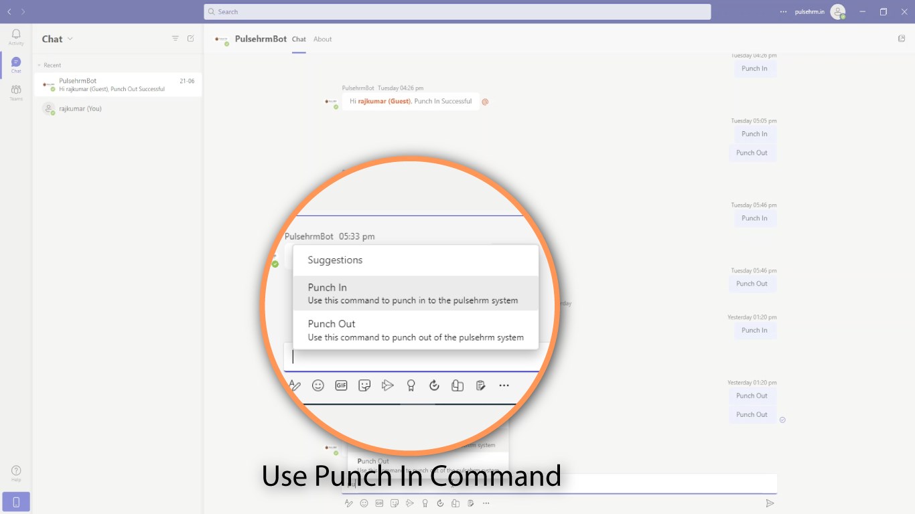This screenshot has width=915, height=514.
Task: Go forward with the top-left arrow
Action: pos(23,11)
